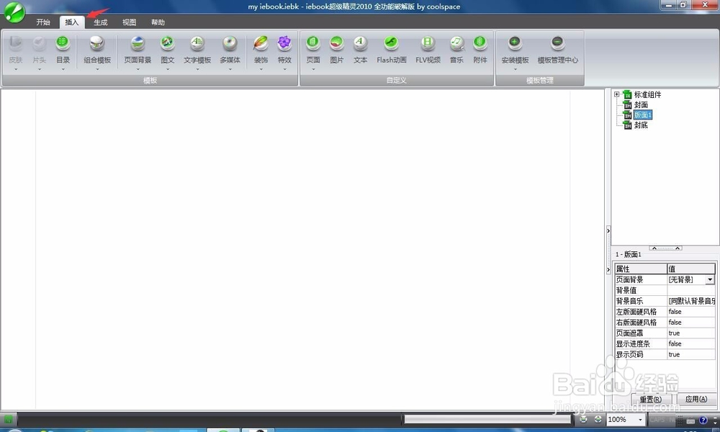The image size is (720, 432).
Task: Switch to the 生成 ribbon tab
Action: (101, 22)
